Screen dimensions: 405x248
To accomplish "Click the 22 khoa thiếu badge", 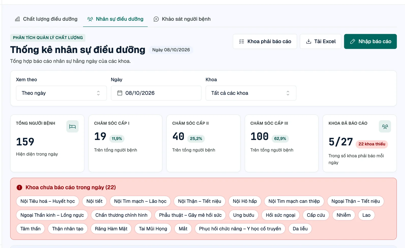I will [372, 144].
